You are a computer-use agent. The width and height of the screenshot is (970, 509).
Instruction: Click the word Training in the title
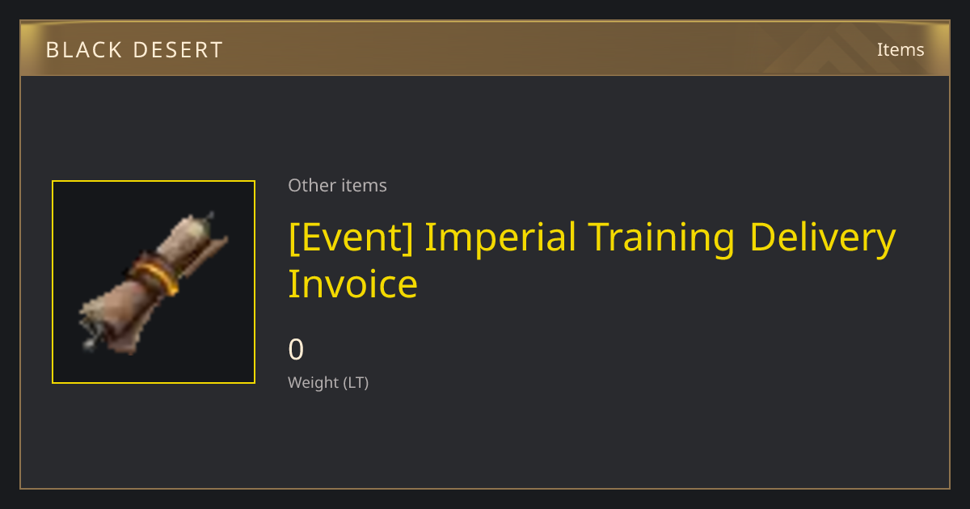pyautogui.click(x=663, y=238)
